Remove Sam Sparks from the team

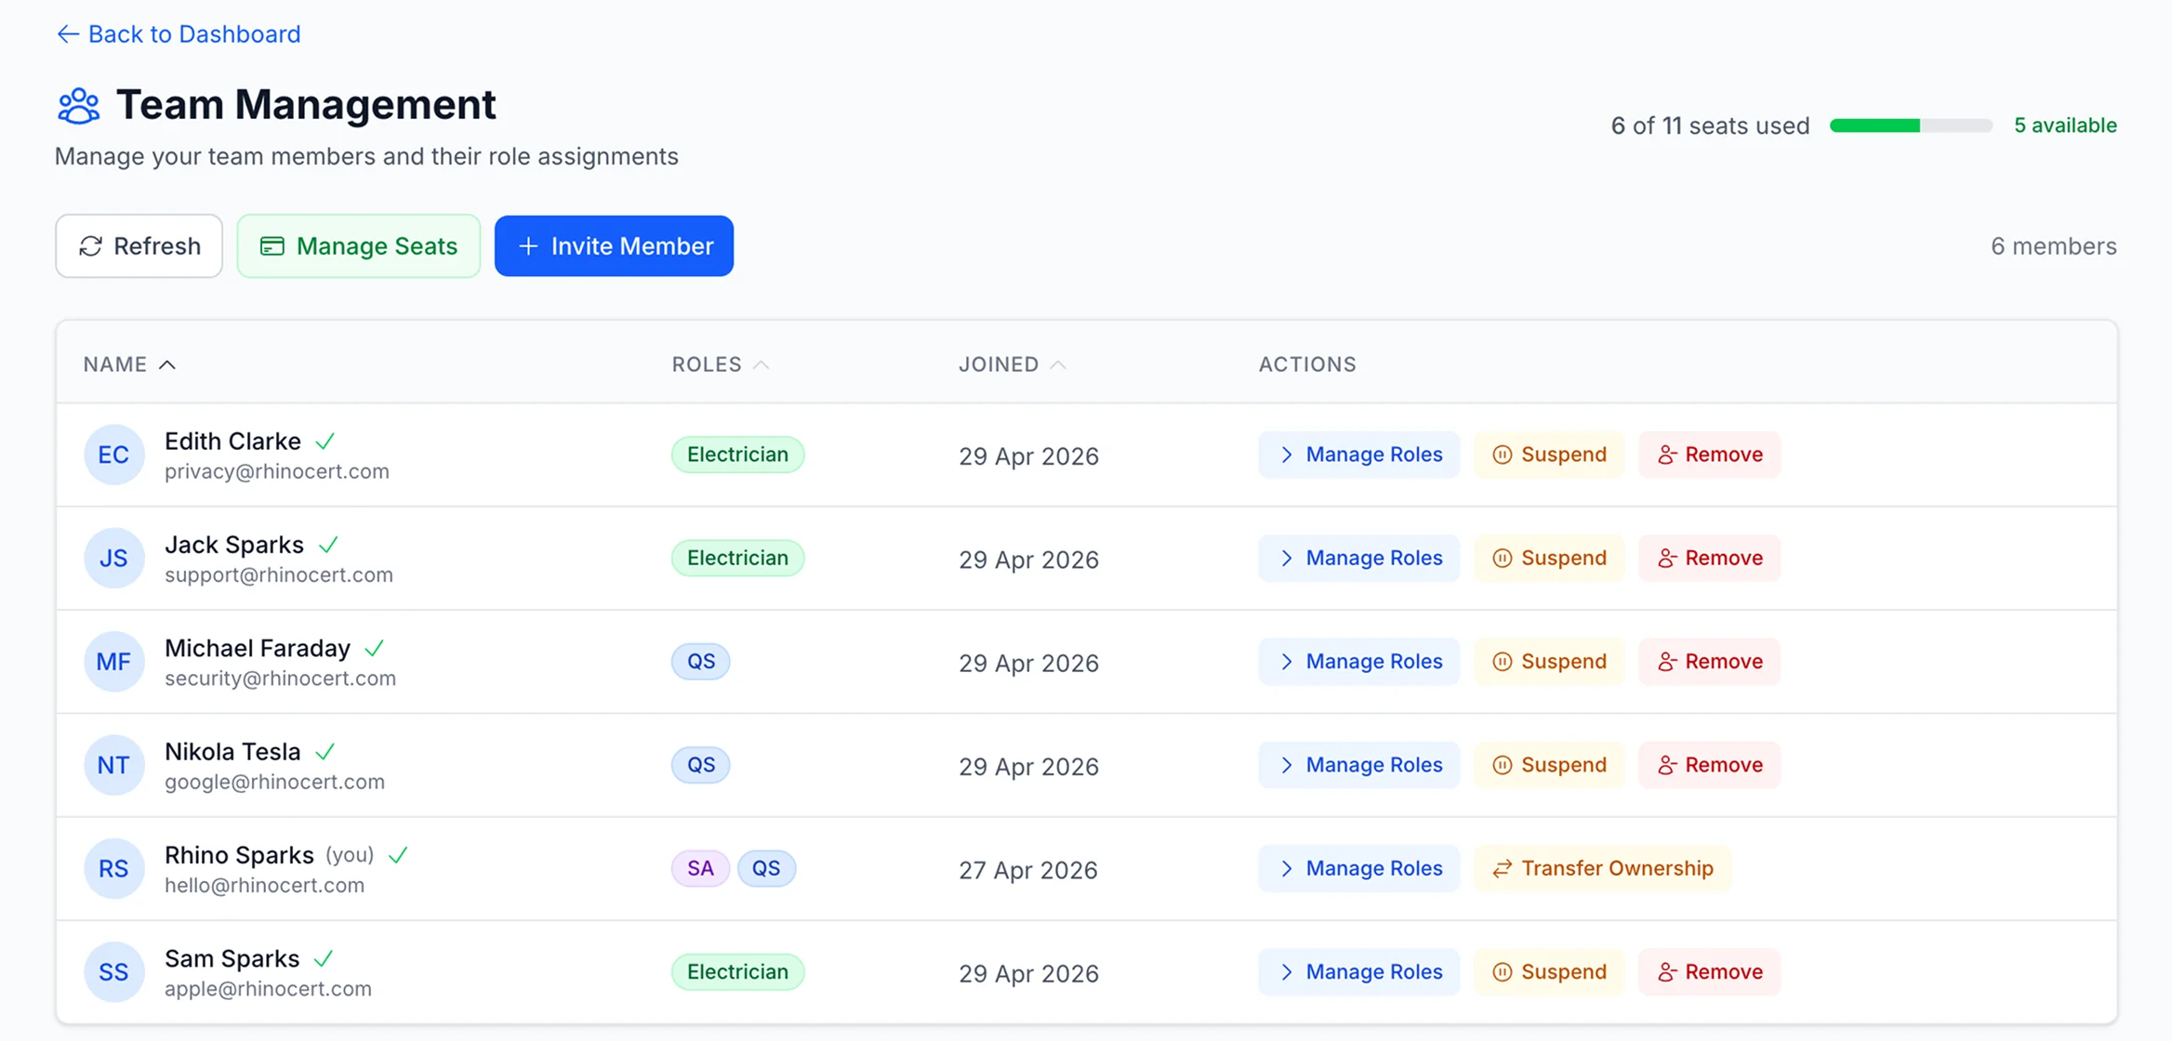click(x=1710, y=972)
